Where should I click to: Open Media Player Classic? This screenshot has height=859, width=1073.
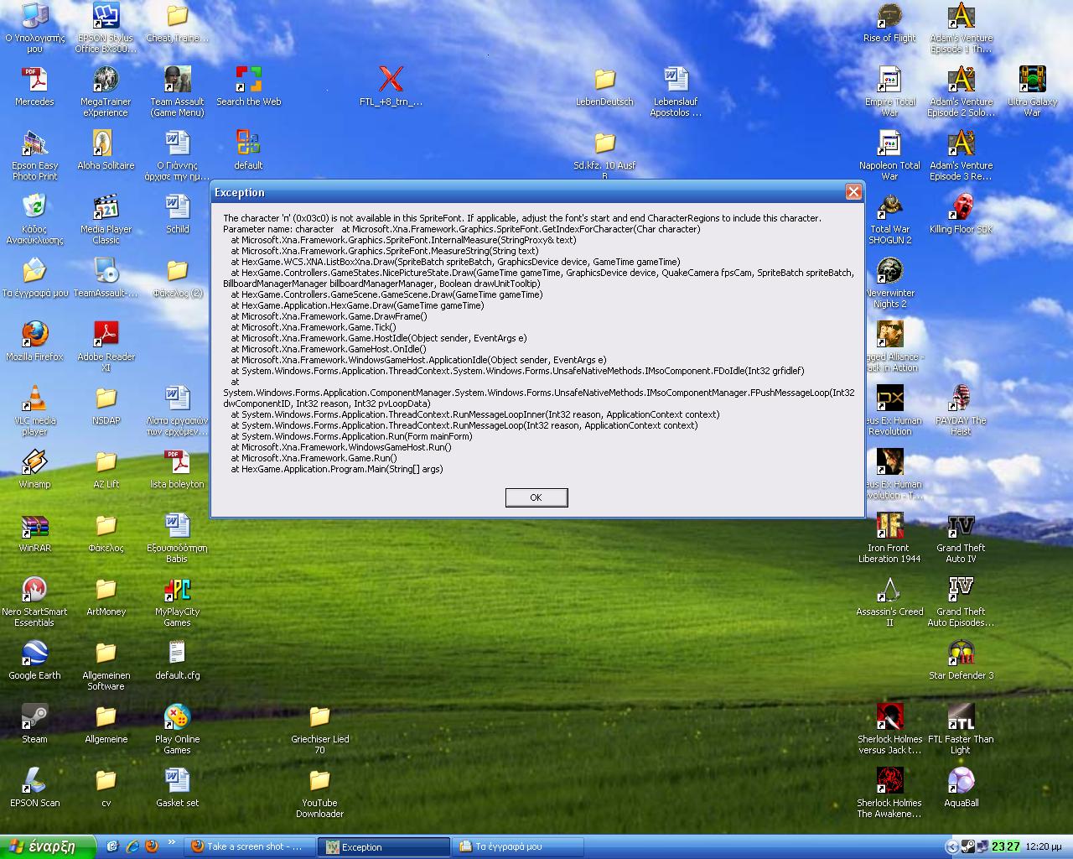coord(106,208)
